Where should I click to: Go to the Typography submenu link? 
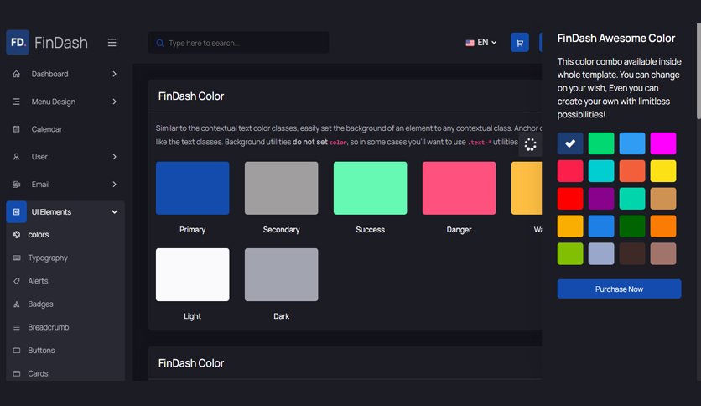click(x=48, y=258)
